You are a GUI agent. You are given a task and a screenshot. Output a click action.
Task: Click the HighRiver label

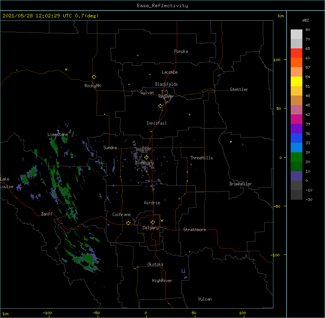(x=162, y=281)
